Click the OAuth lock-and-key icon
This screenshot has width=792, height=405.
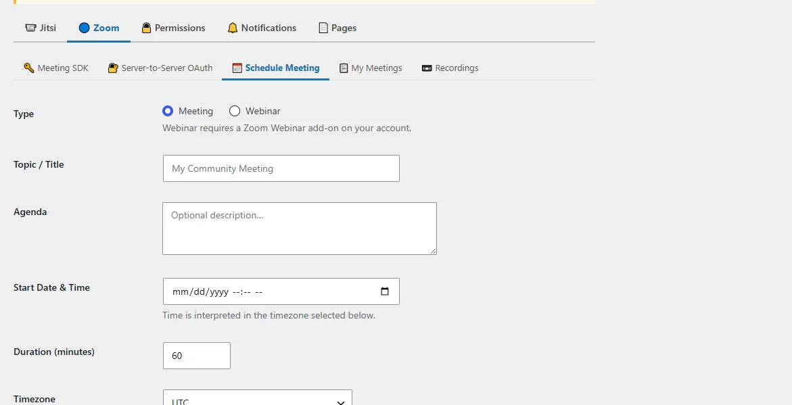113,68
